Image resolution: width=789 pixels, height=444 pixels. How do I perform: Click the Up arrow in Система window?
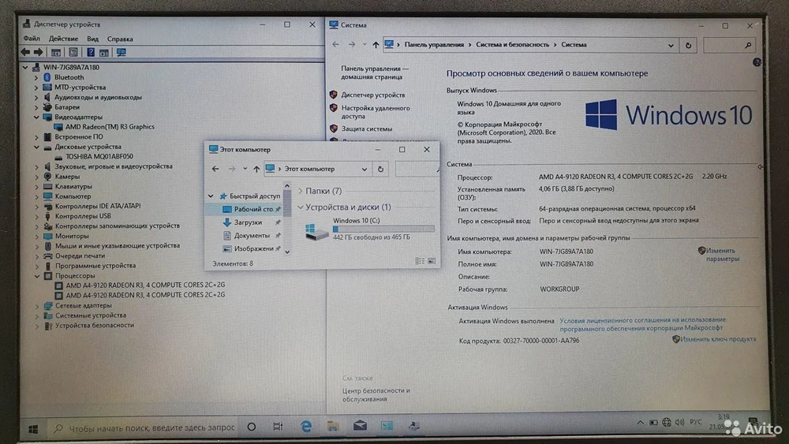[376, 45]
